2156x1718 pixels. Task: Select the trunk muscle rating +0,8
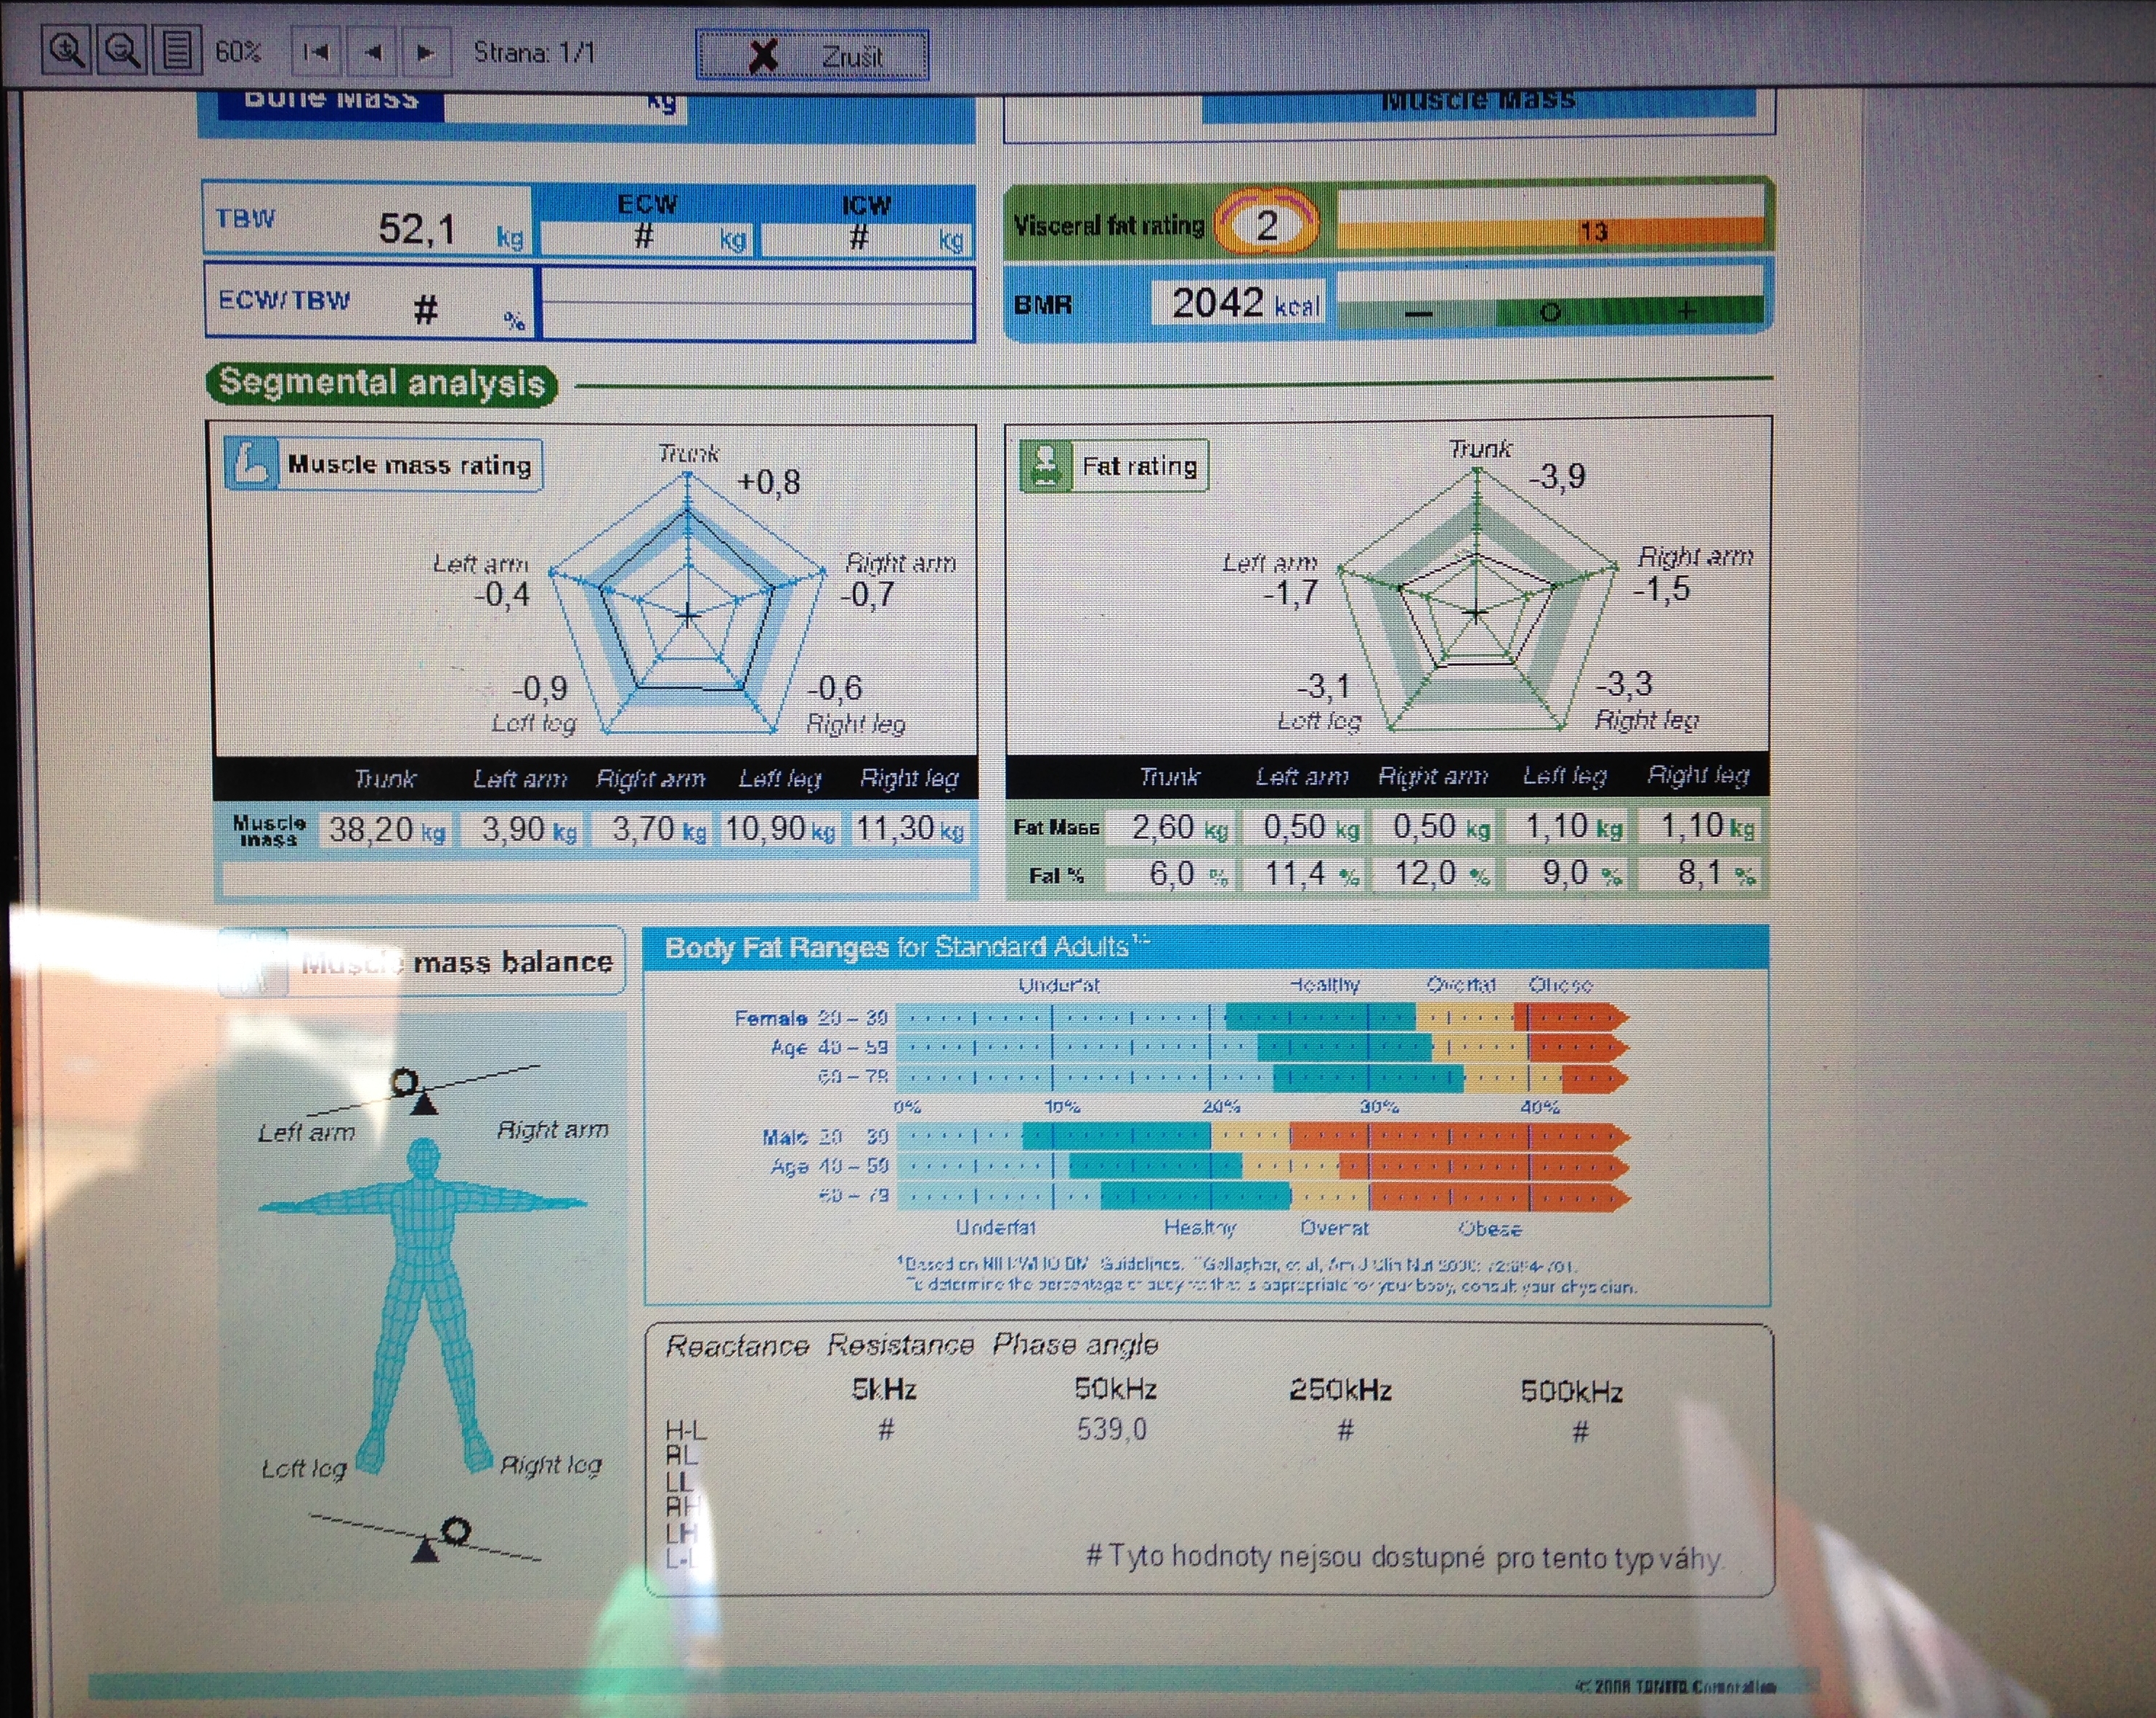[768, 482]
